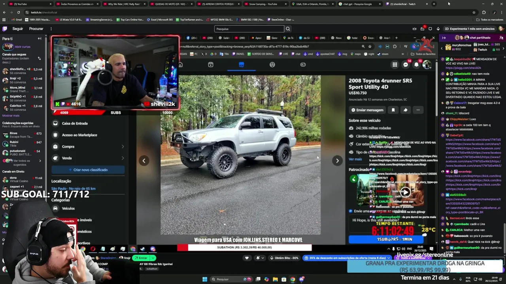
Task: Expand the Venda section
Action: 88,158
